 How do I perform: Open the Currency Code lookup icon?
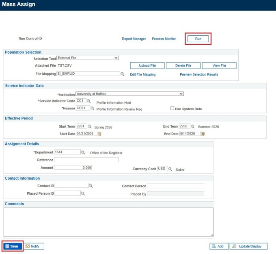[171, 169]
